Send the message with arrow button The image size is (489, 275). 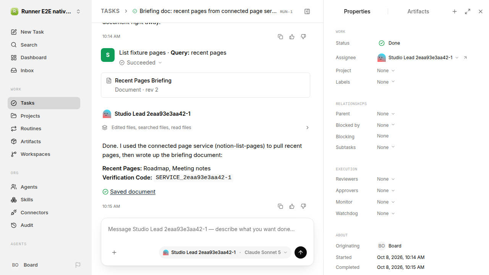[301, 252]
